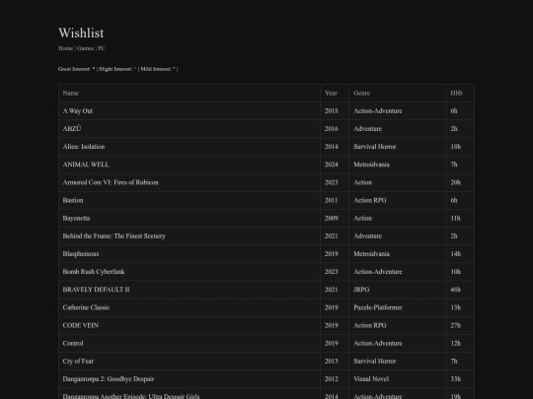Image resolution: width=533 pixels, height=399 pixels.
Task: Click the Year column header
Action: pyautogui.click(x=331, y=93)
